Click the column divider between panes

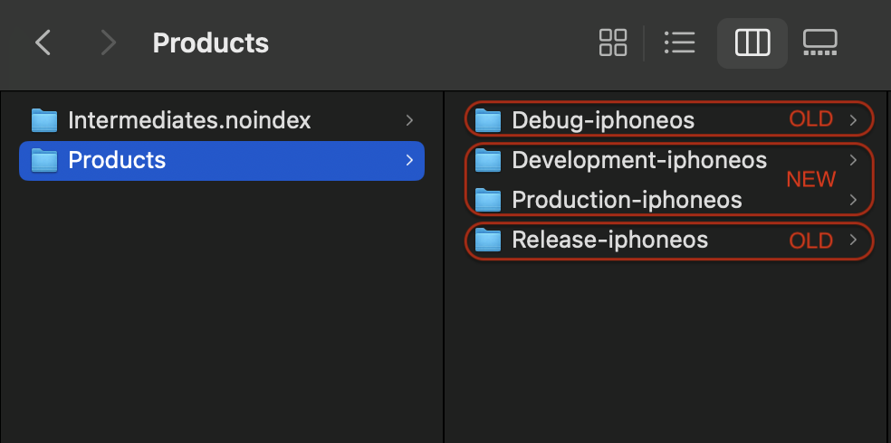coord(443,267)
